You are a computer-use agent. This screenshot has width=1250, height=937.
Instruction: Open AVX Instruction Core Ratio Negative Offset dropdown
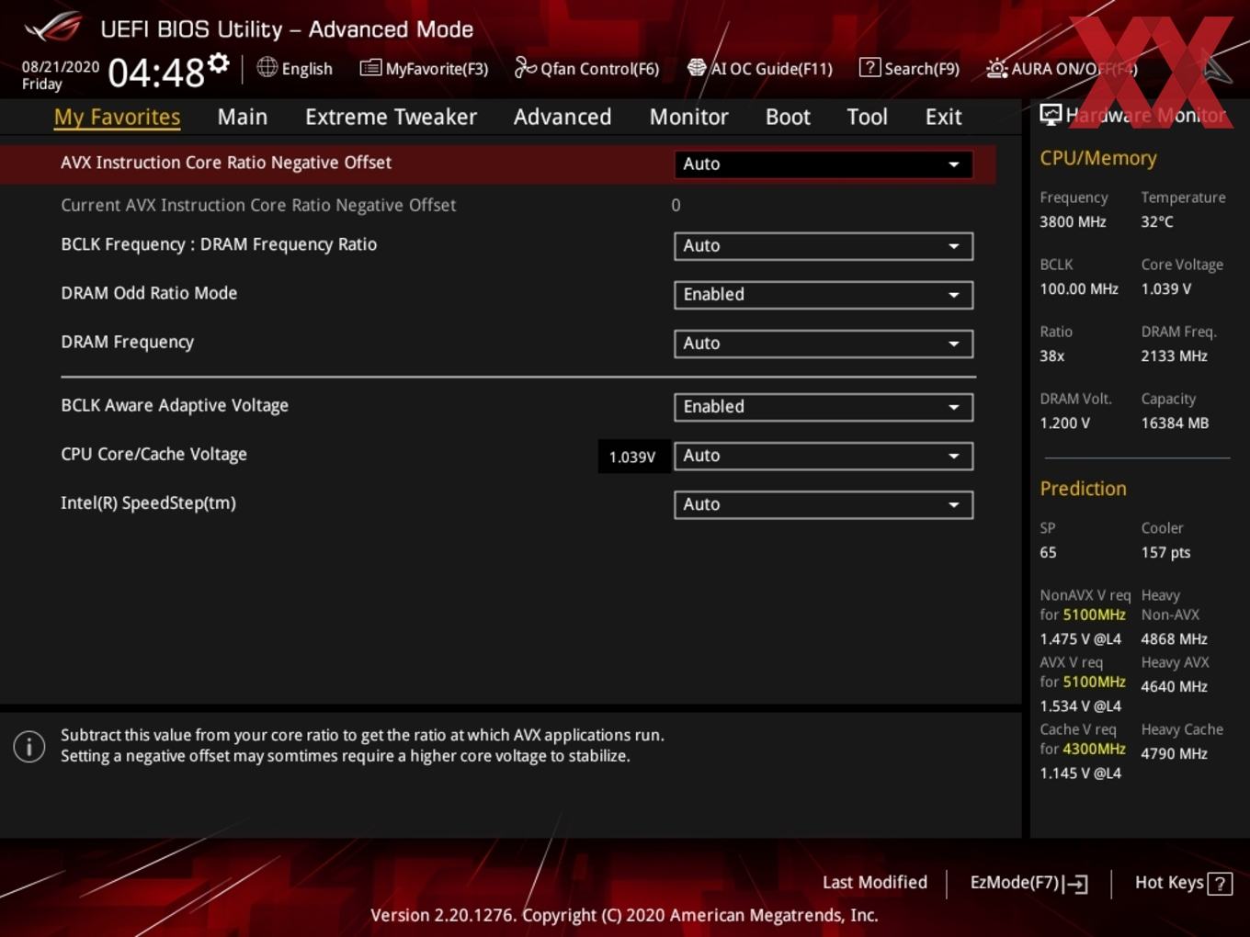pyautogui.click(x=824, y=164)
